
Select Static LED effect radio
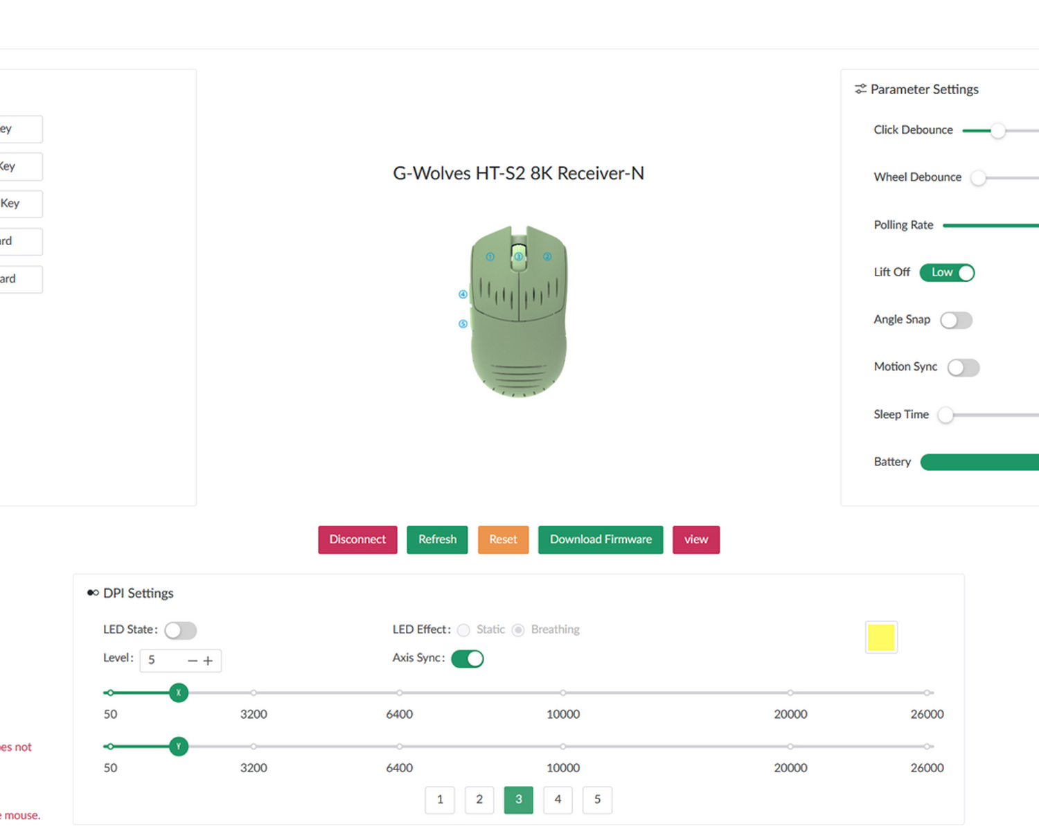(x=463, y=630)
